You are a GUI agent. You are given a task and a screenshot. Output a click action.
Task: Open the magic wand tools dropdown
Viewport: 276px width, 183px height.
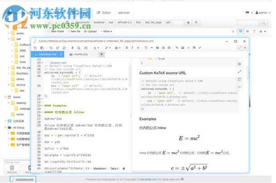108,48
